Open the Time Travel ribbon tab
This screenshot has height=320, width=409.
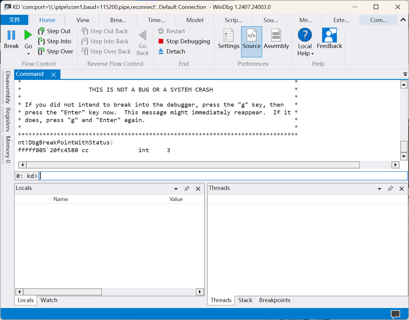pos(156,20)
